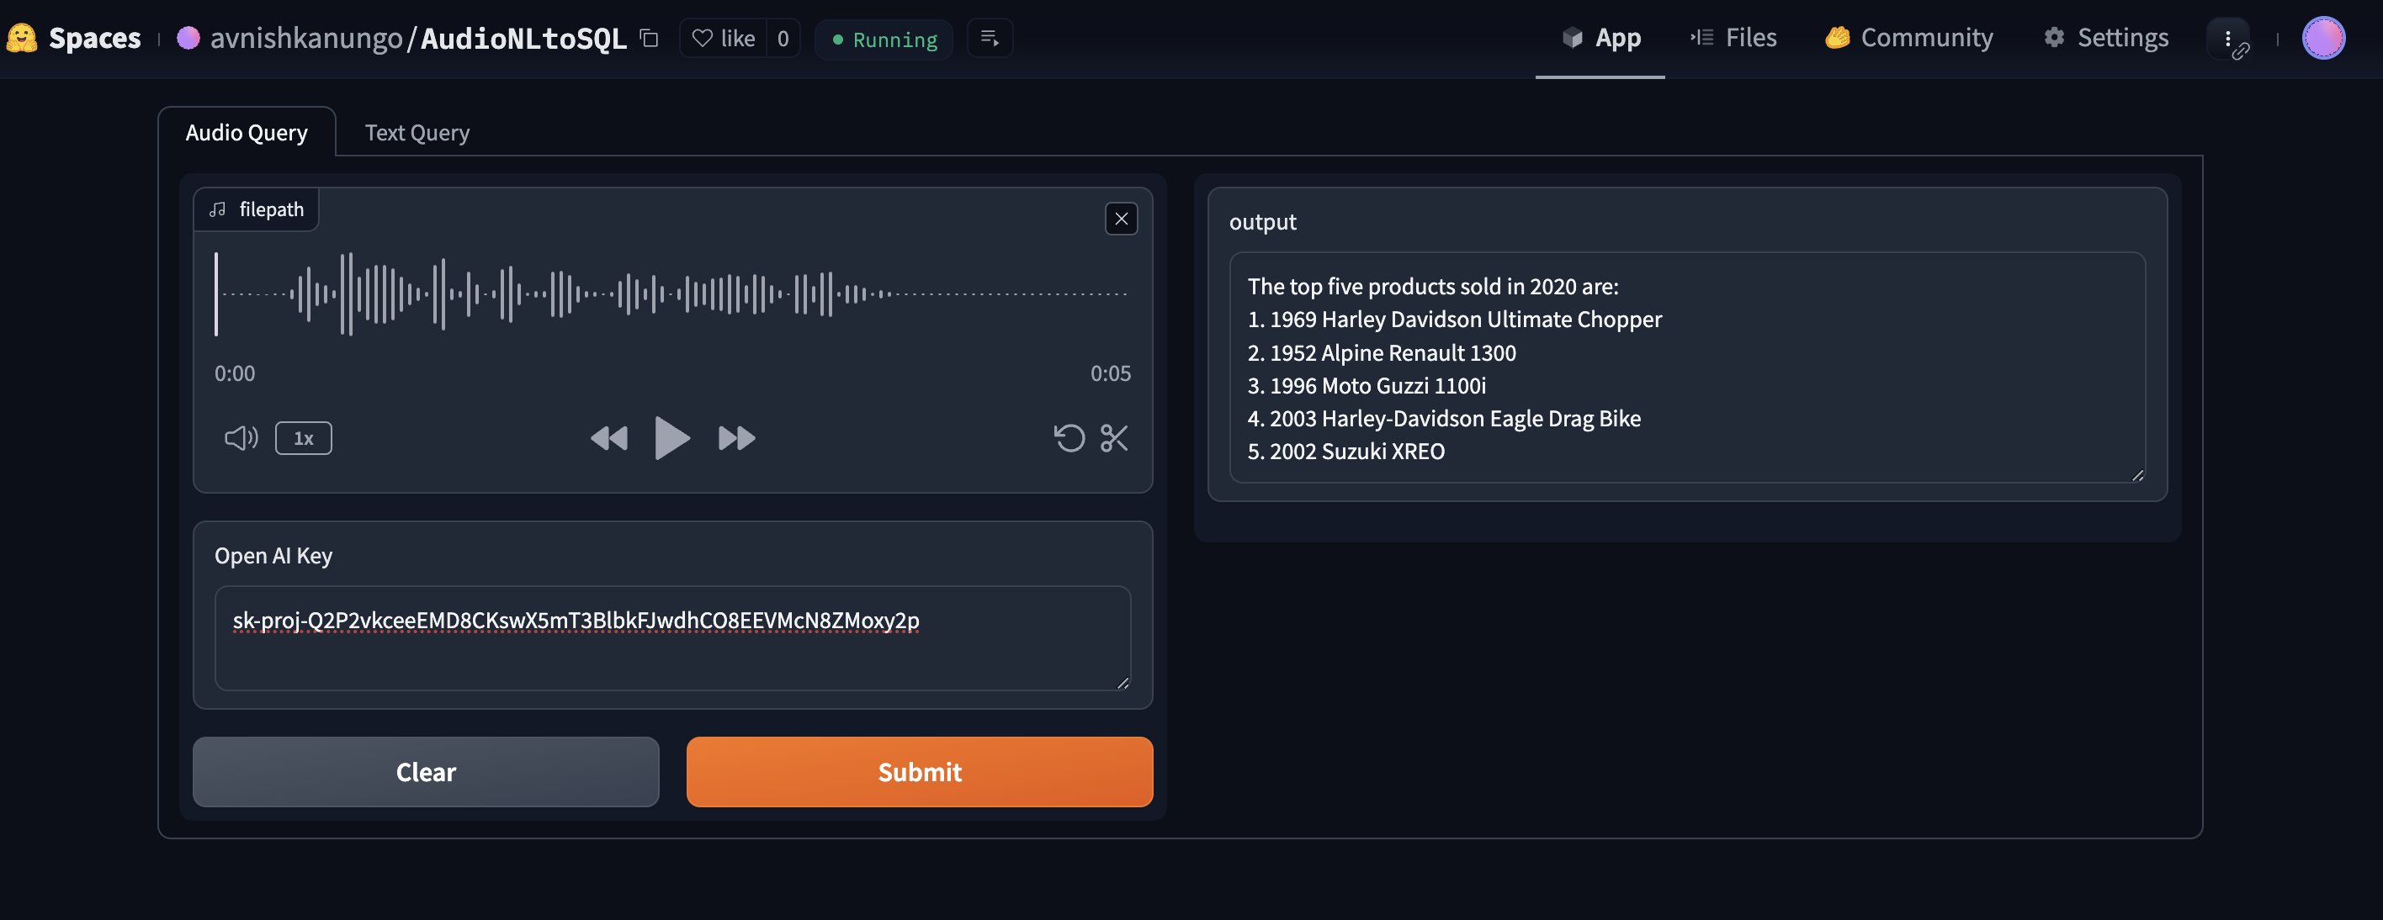Screen dimensions: 2383x920
Task: Undo audio edits with reset icon
Action: (x=1069, y=437)
